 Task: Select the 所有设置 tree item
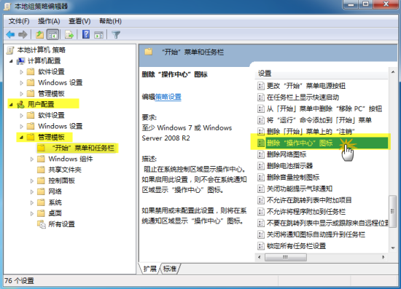coord(62,224)
